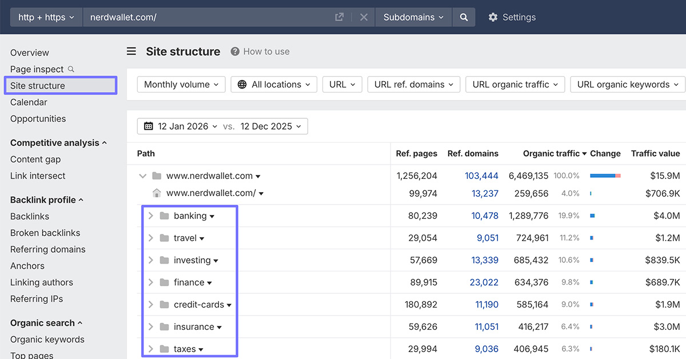
Task: Select Content gap in the sidebar
Action: pyautogui.click(x=35, y=159)
